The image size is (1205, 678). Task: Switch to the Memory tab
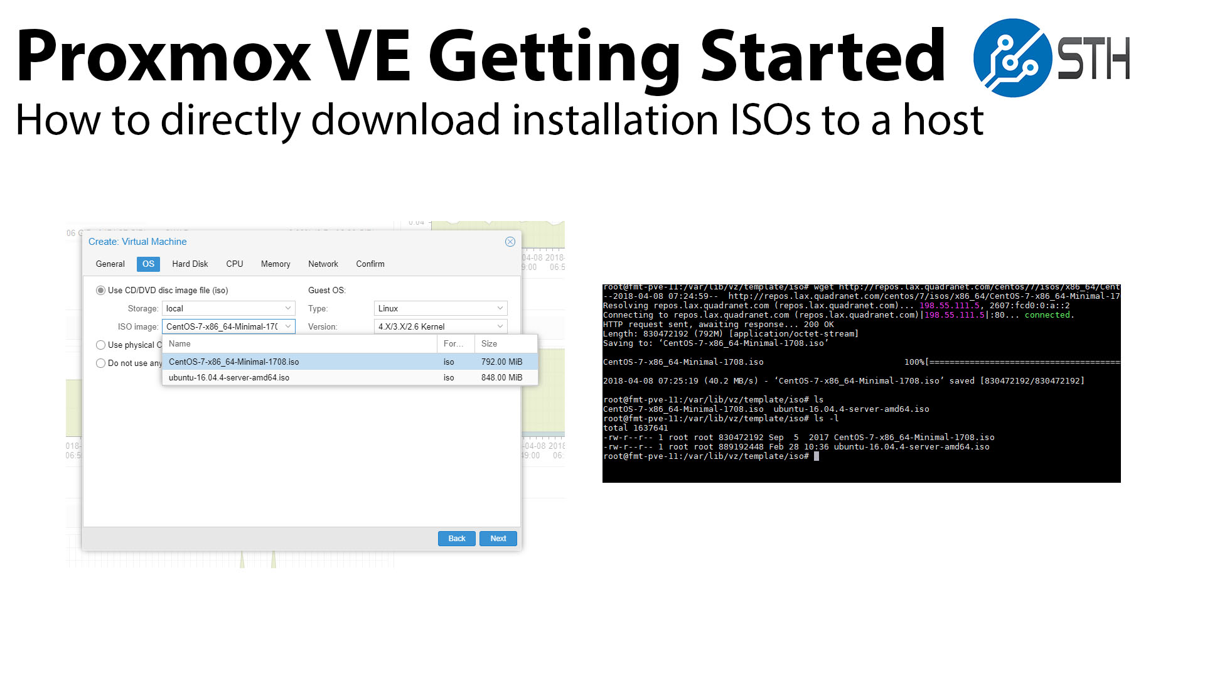(276, 264)
